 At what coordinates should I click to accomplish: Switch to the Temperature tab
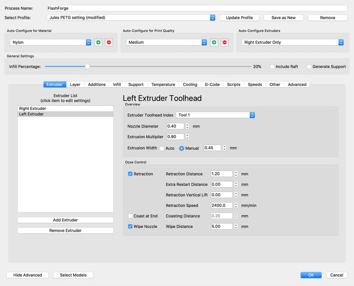(163, 84)
